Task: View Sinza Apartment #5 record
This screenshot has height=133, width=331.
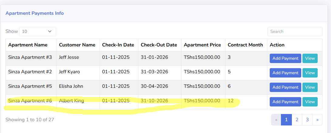Action: click(310, 87)
